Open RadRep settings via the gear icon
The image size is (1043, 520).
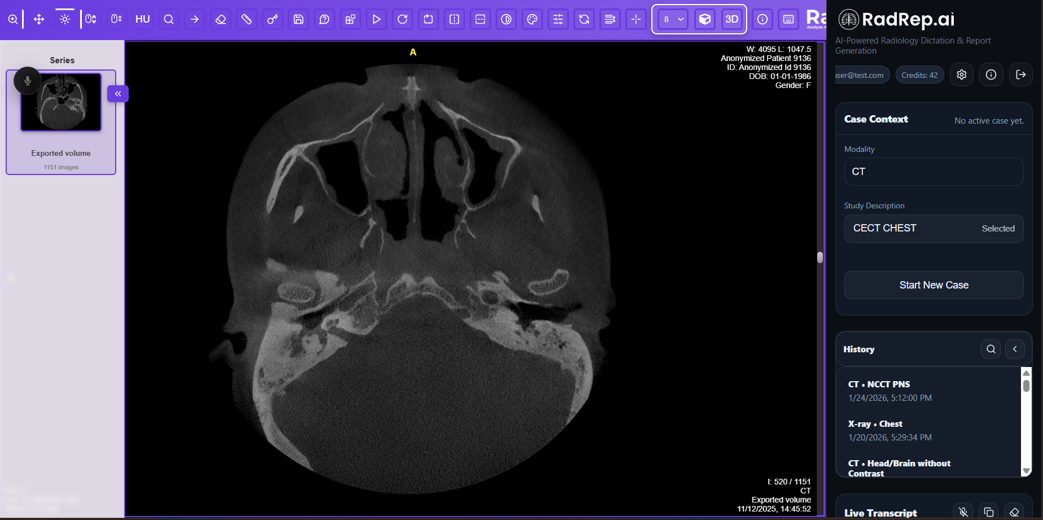[x=962, y=74]
